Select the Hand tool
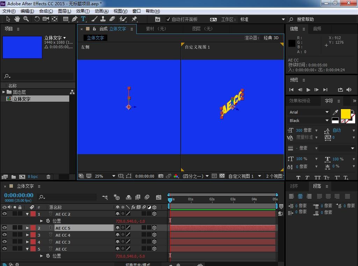358x266 pixels. [17, 19]
